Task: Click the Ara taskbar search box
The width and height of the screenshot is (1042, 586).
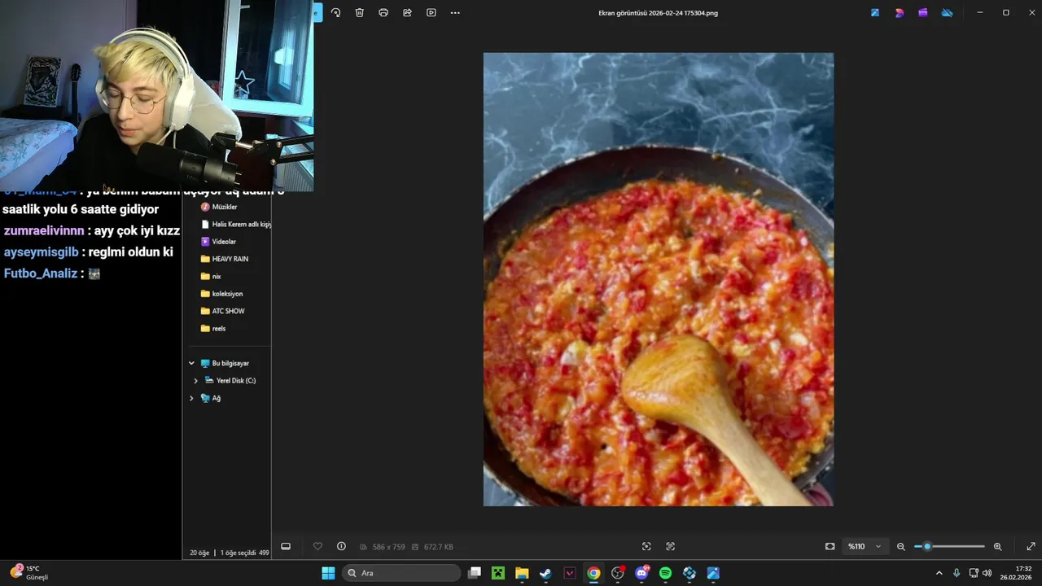Action: pos(402,573)
